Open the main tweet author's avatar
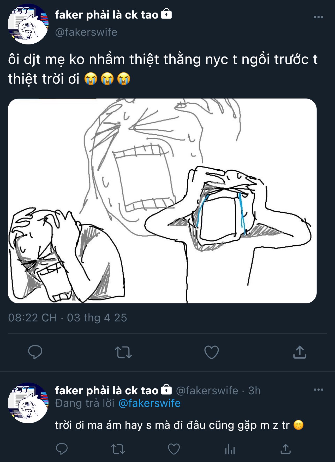Viewport: 335px width, 462px height. point(28,24)
